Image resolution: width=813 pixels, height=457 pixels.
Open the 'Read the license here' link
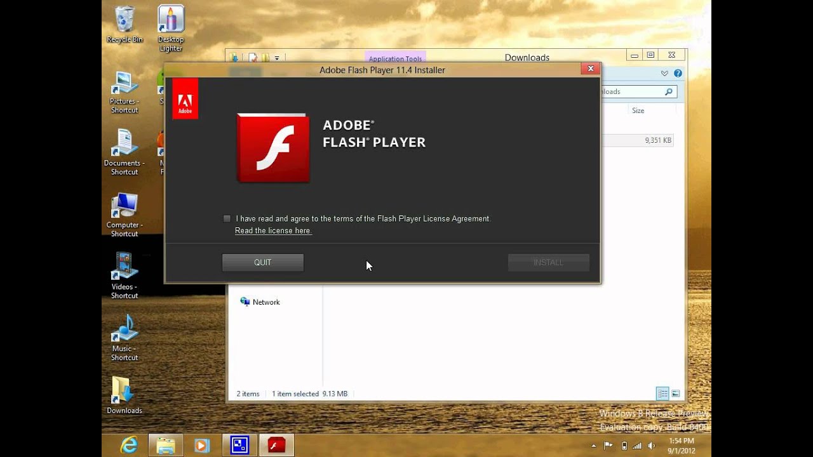[273, 231]
